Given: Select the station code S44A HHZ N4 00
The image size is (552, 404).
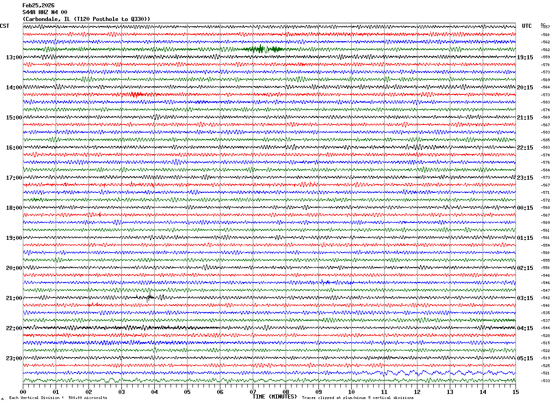Looking at the screenshot, I should (x=45, y=12).
